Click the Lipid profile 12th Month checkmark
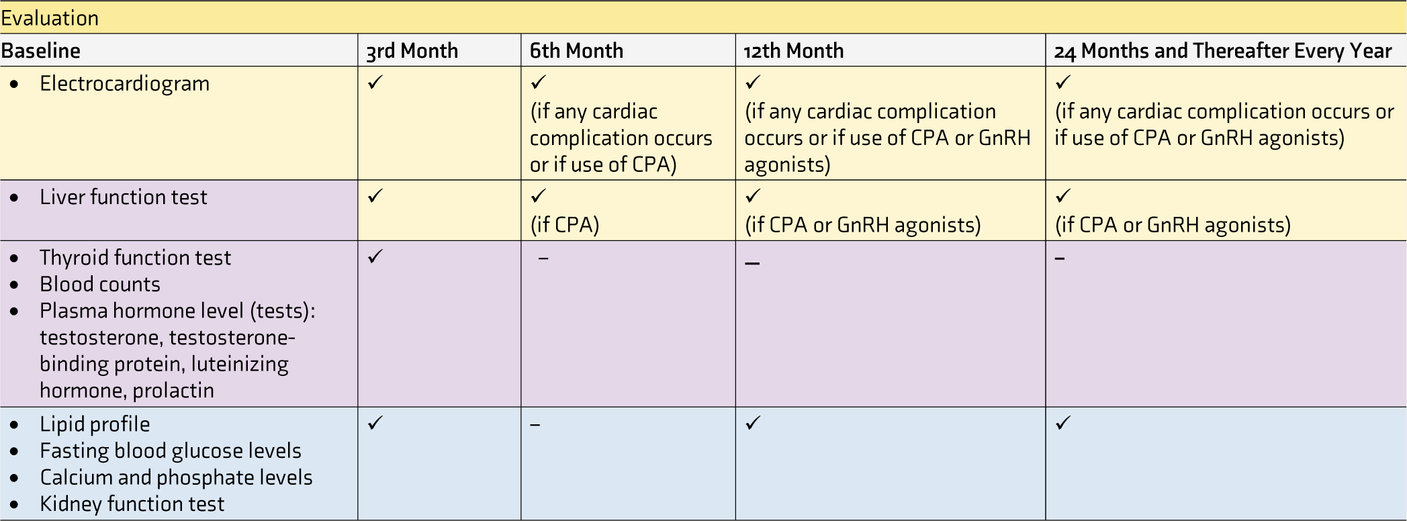Viewport: 1407px width, 521px height. tap(753, 422)
